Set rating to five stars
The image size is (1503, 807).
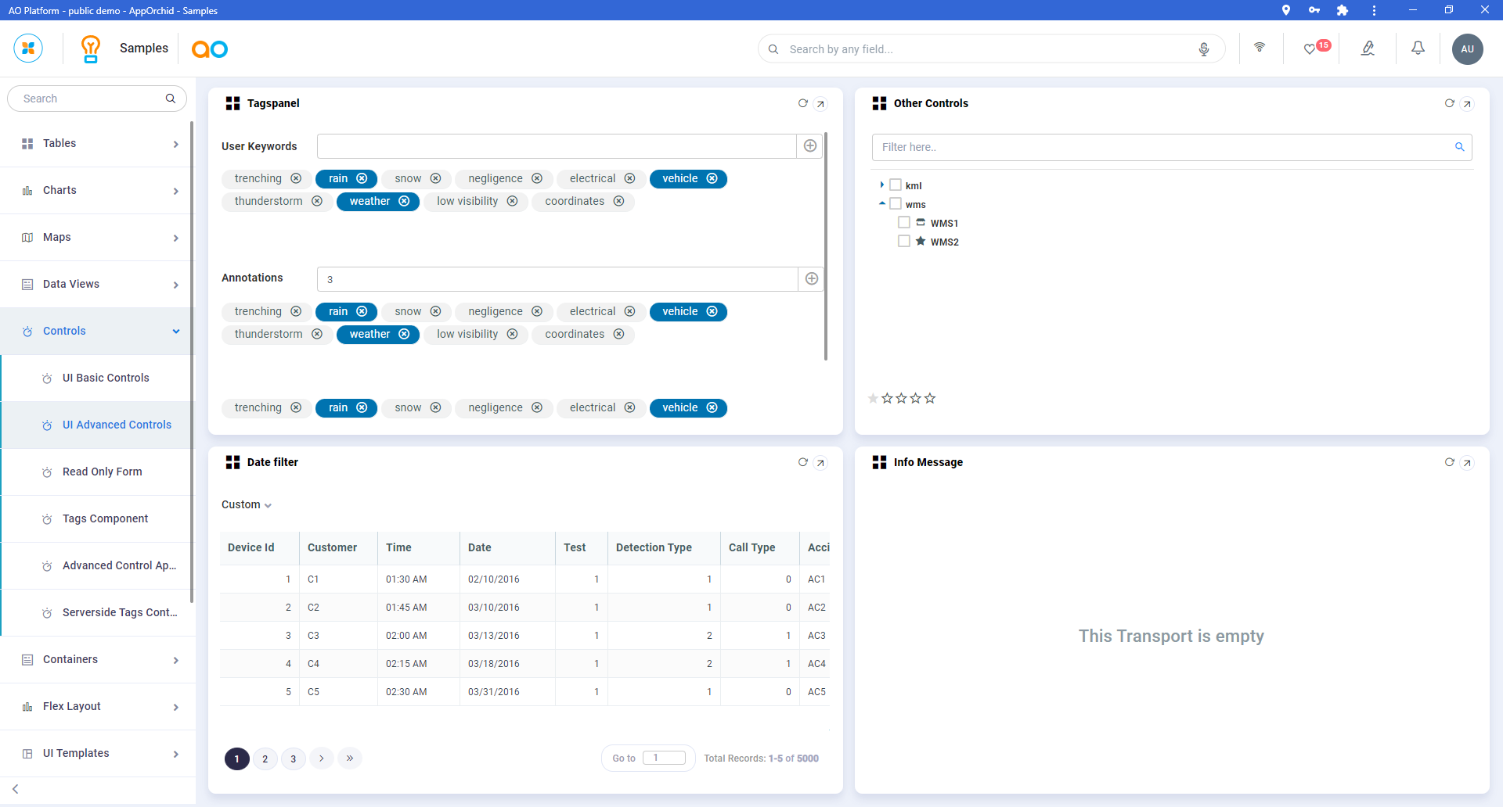coord(930,399)
